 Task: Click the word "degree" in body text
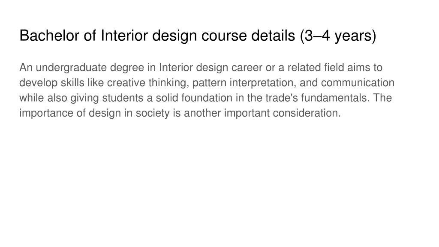pos(127,67)
